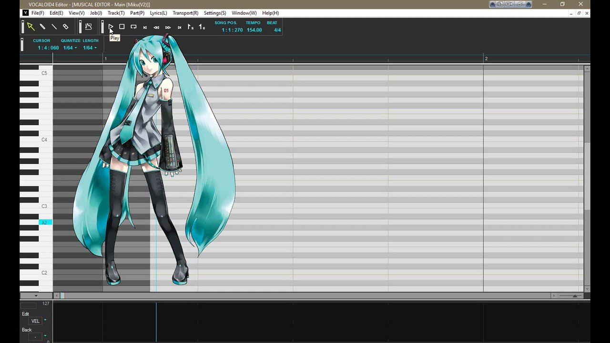Open the Job(J) menu
Image resolution: width=610 pixels, height=343 pixels.
pyautogui.click(x=96, y=13)
